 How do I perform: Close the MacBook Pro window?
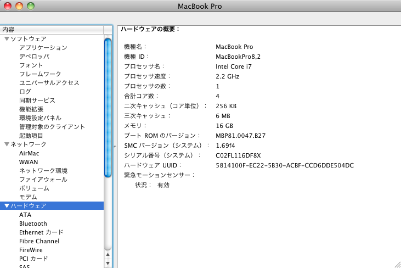(x=8, y=6)
